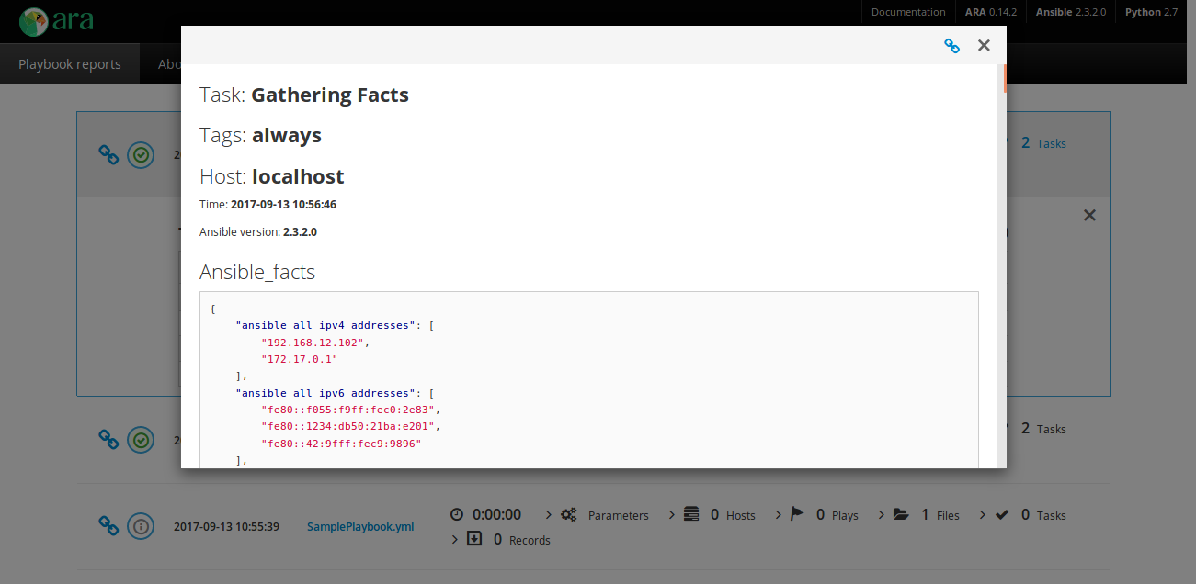Viewport: 1196px width, 584px height.
Task: Close the Gathering Facts modal dialog
Action: [x=984, y=45]
